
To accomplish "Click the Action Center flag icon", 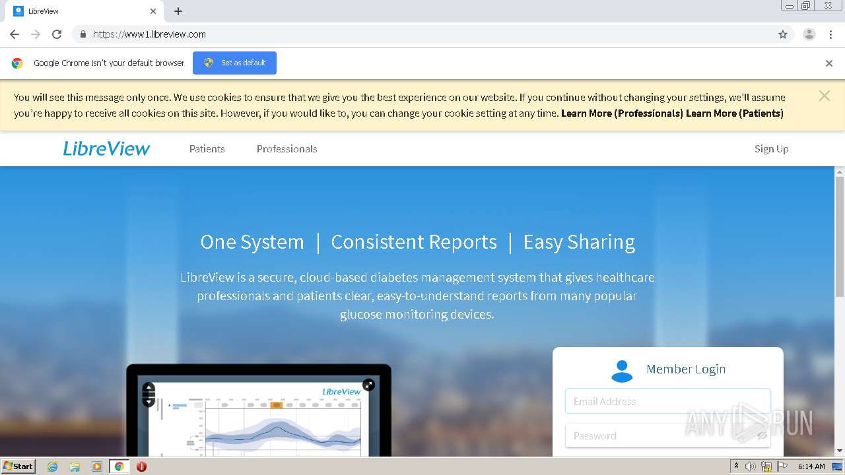I will pos(782,466).
